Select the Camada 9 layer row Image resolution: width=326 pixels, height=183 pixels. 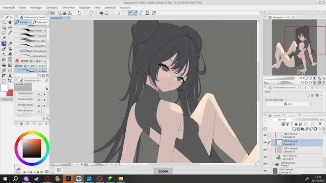pyautogui.click(x=297, y=157)
